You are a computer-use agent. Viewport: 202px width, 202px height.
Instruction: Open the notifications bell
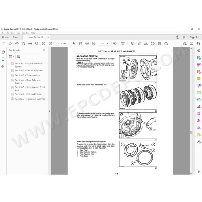184,37
